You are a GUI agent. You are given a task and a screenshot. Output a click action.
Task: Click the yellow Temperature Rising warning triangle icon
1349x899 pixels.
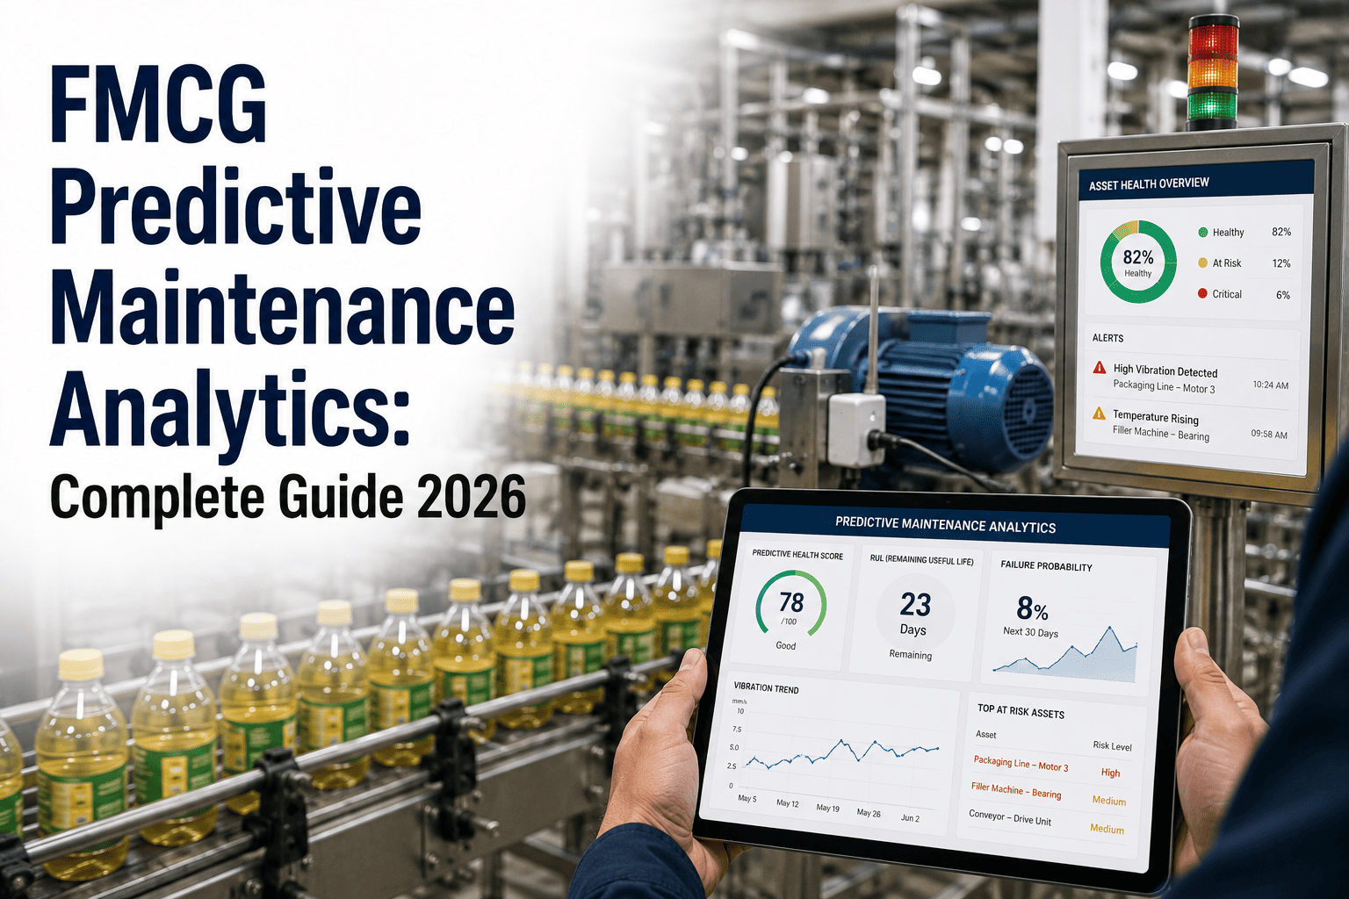(1099, 412)
